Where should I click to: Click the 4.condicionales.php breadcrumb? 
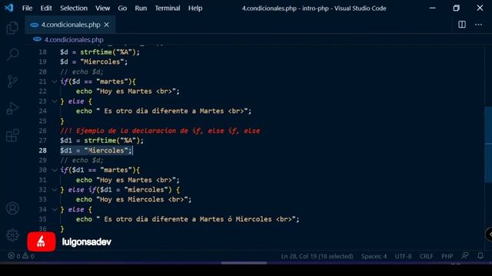click(x=74, y=40)
